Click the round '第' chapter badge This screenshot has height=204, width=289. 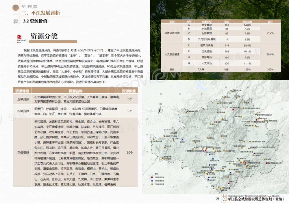point(15,8)
